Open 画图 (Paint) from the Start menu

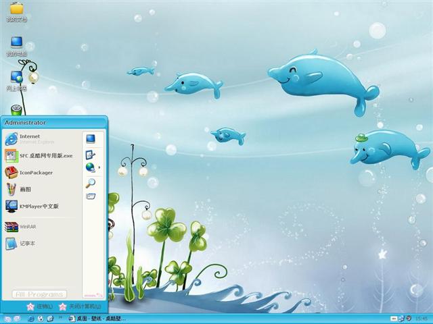pos(18,189)
